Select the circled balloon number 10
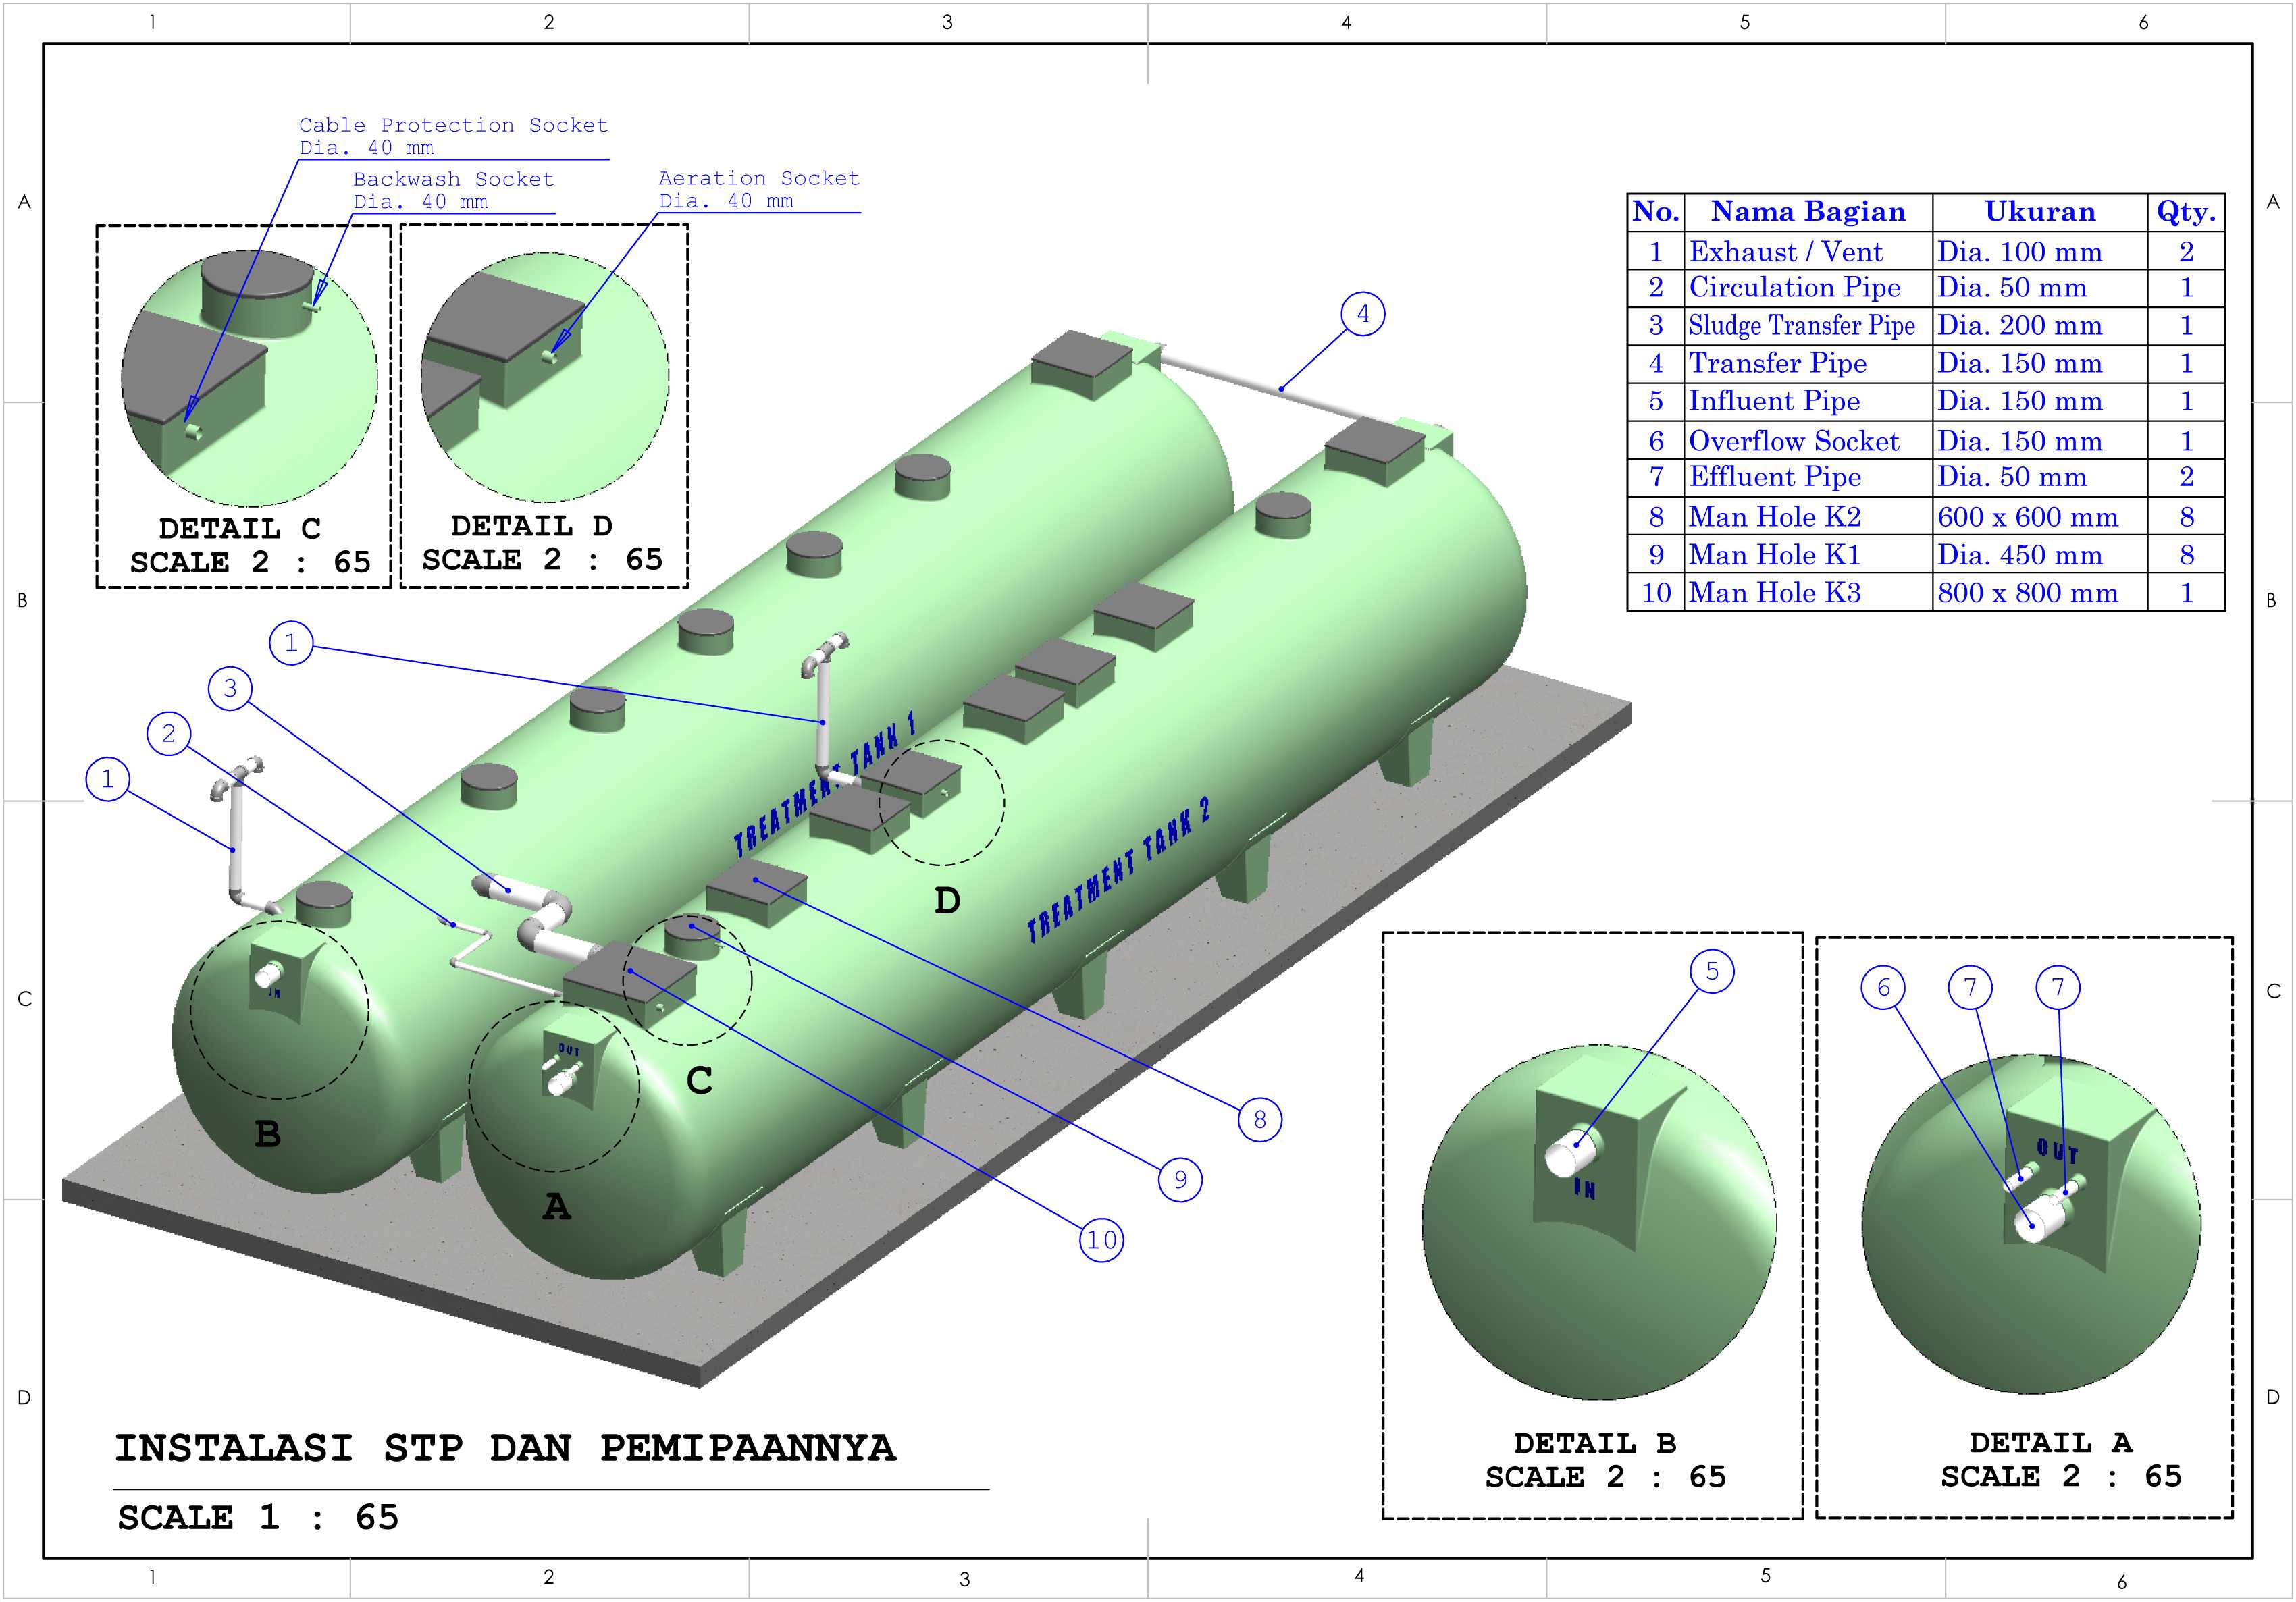This screenshot has height=1602, width=2296. 1102,1240
